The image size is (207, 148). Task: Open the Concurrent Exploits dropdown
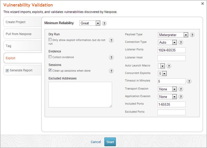(x=162, y=73)
